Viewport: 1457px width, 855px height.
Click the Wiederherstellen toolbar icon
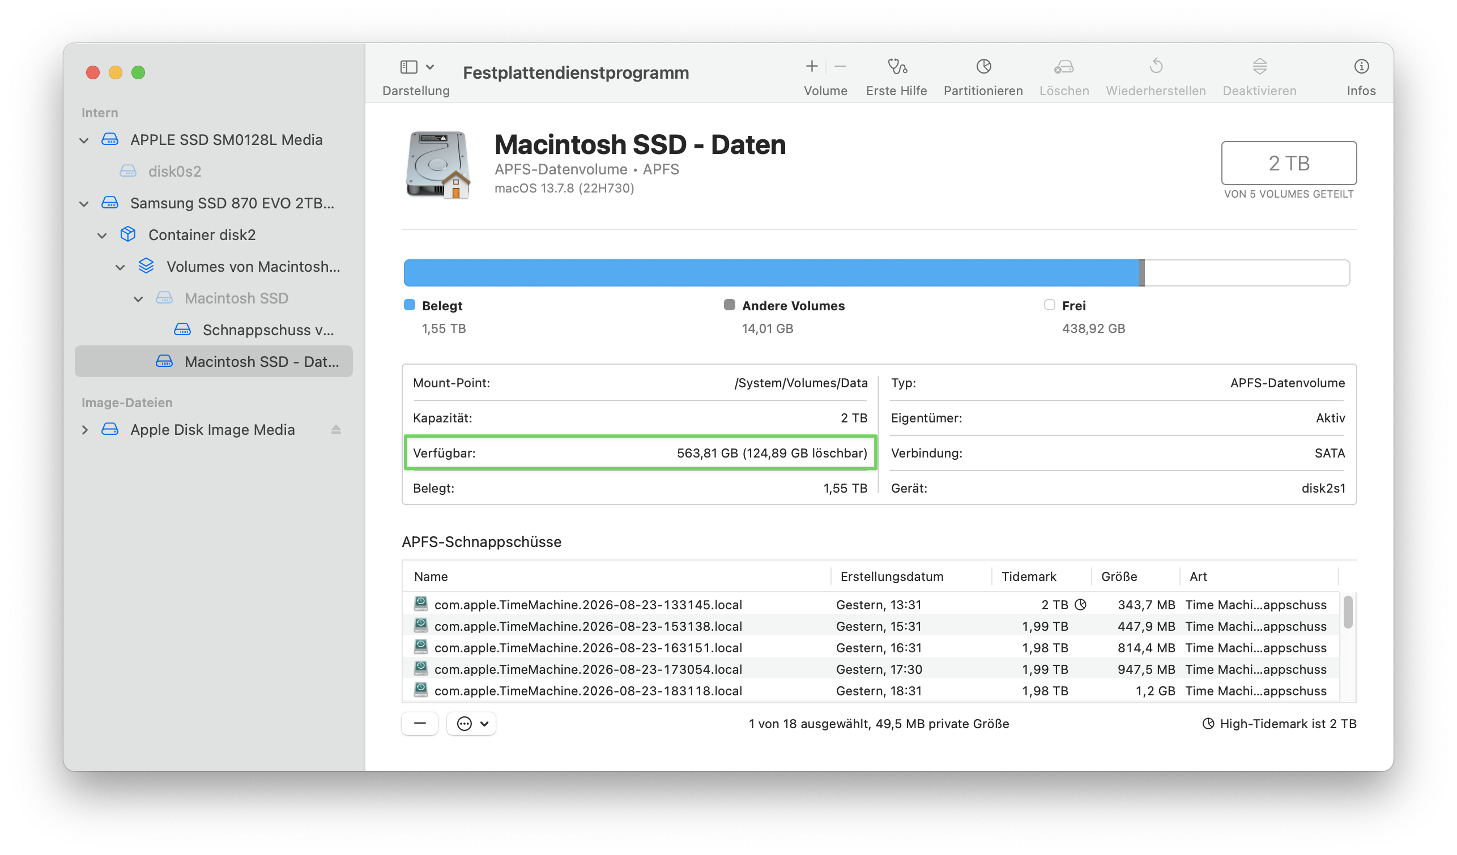coord(1156,66)
